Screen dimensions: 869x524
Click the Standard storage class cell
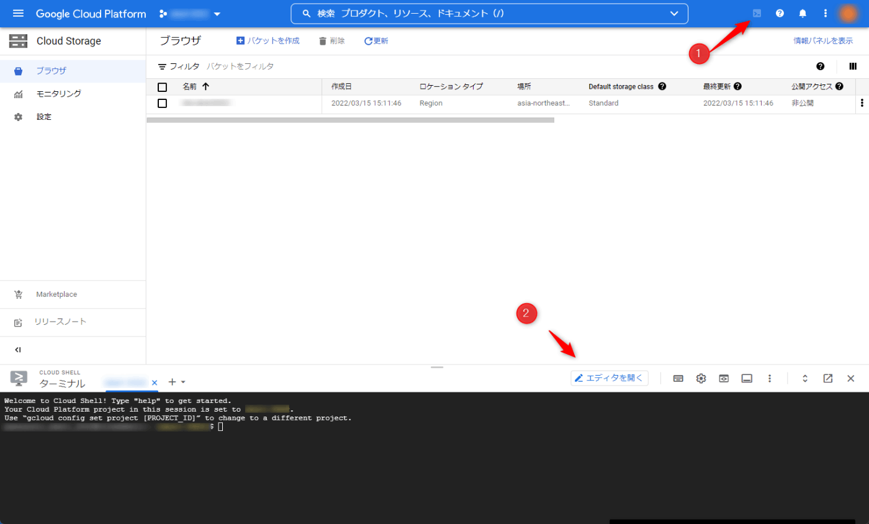click(603, 103)
